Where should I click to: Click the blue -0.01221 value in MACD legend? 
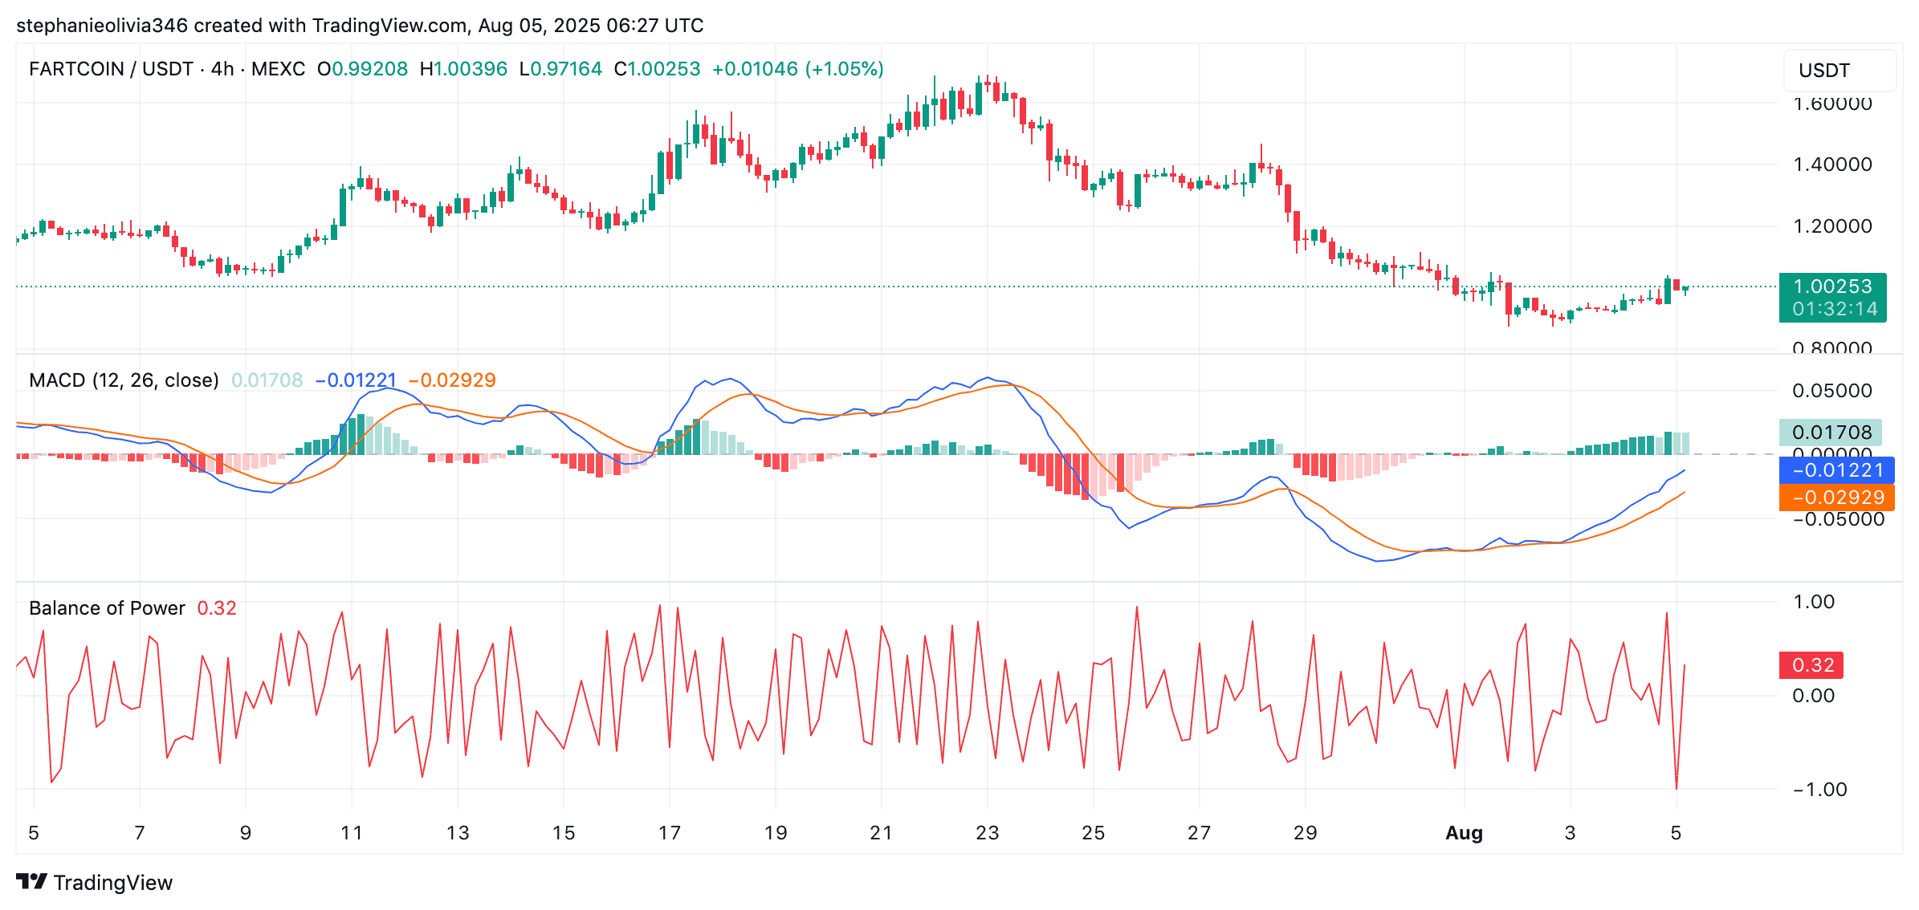356,380
